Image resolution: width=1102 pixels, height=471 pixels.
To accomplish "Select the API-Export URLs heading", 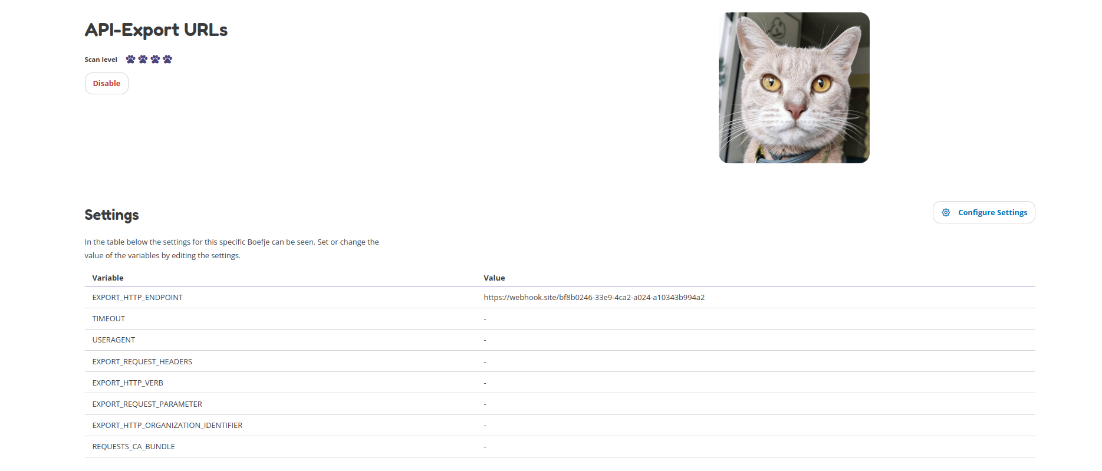I will tap(156, 30).
